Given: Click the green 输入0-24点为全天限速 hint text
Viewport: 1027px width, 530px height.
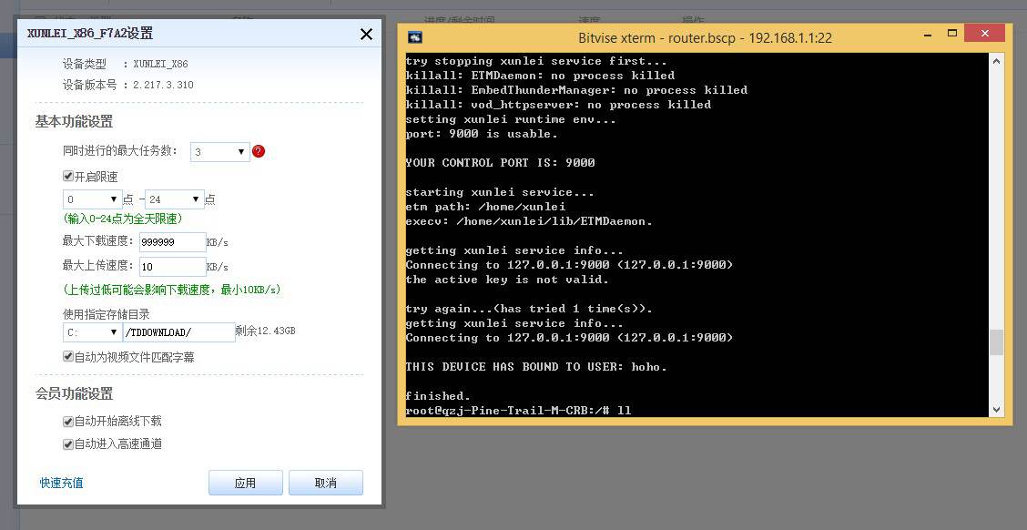Looking at the screenshot, I should tap(123, 219).
